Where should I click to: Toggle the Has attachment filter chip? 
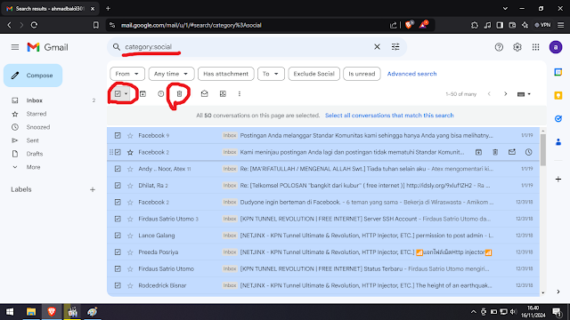click(225, 74)
